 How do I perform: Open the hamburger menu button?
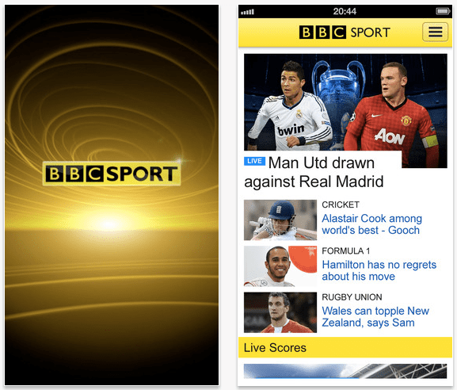pyautogui.click(x=435, y=32)
